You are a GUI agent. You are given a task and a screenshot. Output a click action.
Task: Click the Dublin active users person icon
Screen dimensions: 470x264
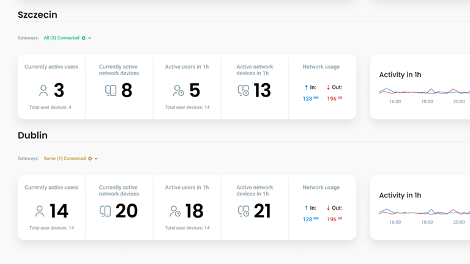tap(40, 211)
